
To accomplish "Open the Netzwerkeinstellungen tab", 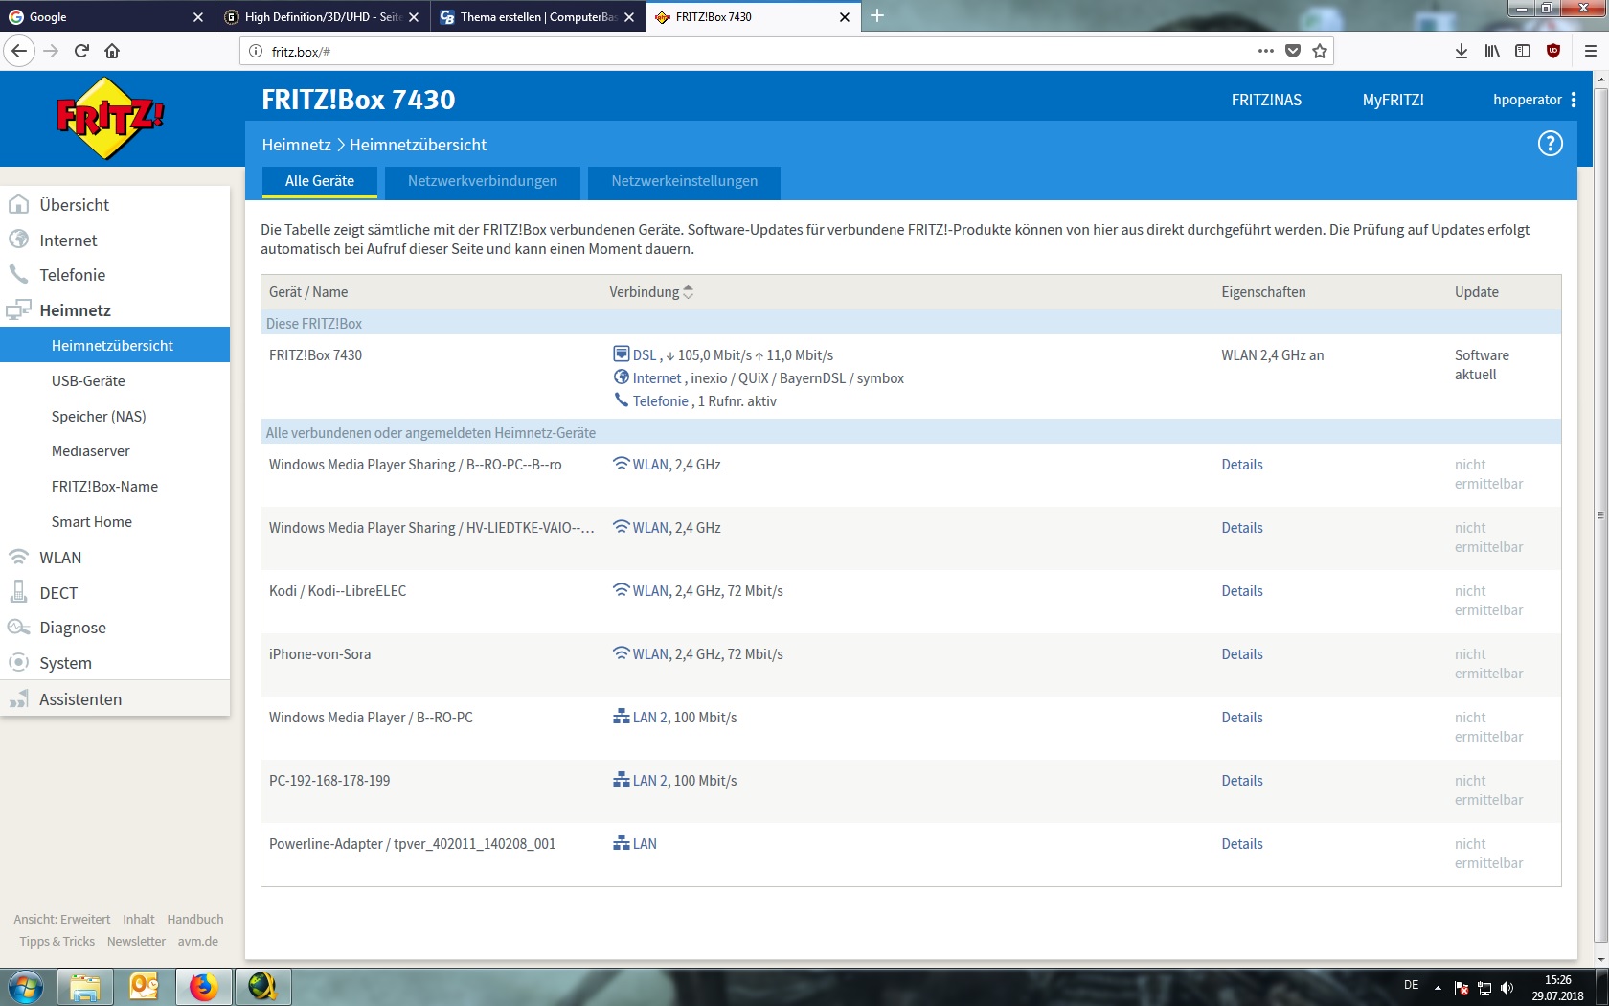I will [x=684, y=182].
